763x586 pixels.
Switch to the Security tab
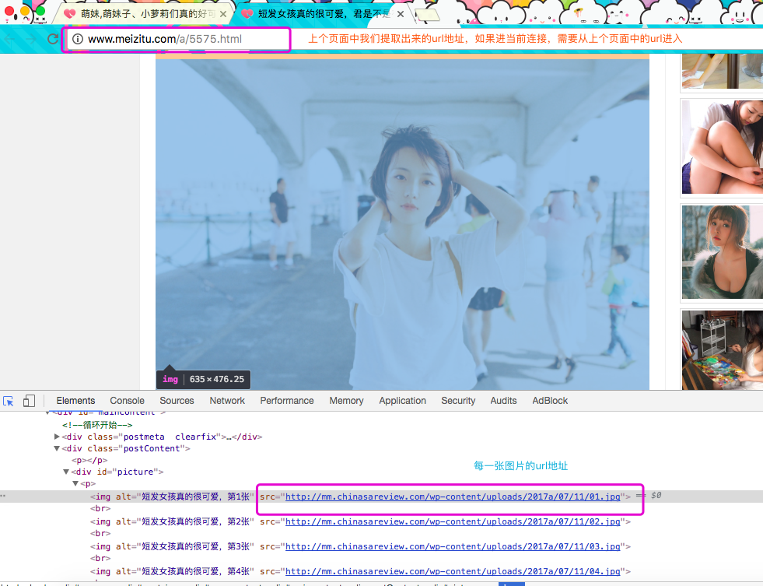coord(458,401)
